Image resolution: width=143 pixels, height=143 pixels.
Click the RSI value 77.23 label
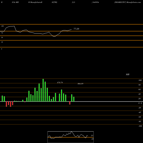pos(76,29)
